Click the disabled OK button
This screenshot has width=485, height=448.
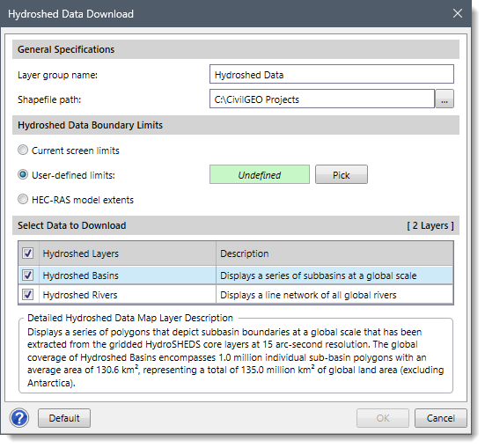[x=383, y=418]
